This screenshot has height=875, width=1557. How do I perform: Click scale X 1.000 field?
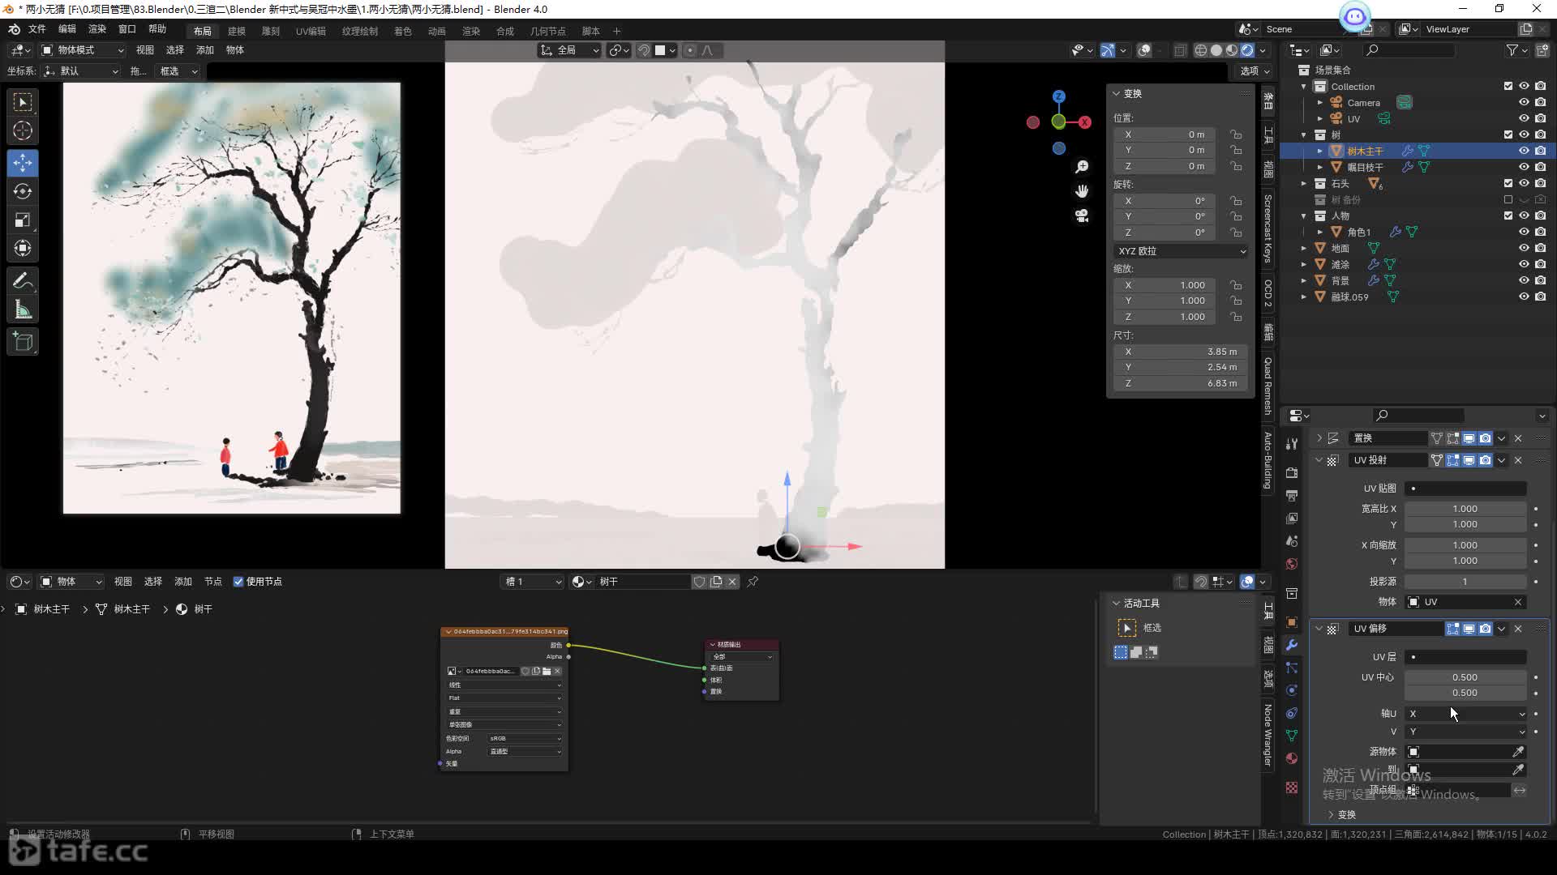[1165, 285]
